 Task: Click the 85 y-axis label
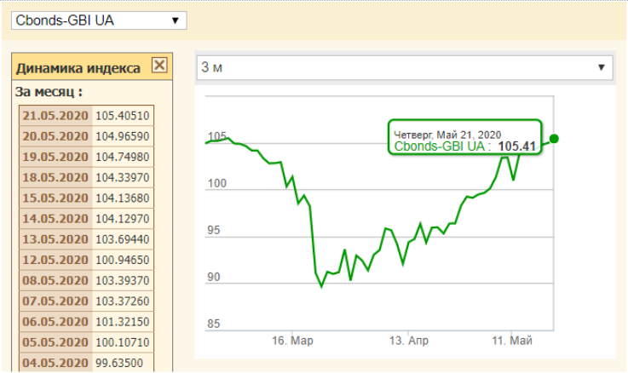(214, 324)
